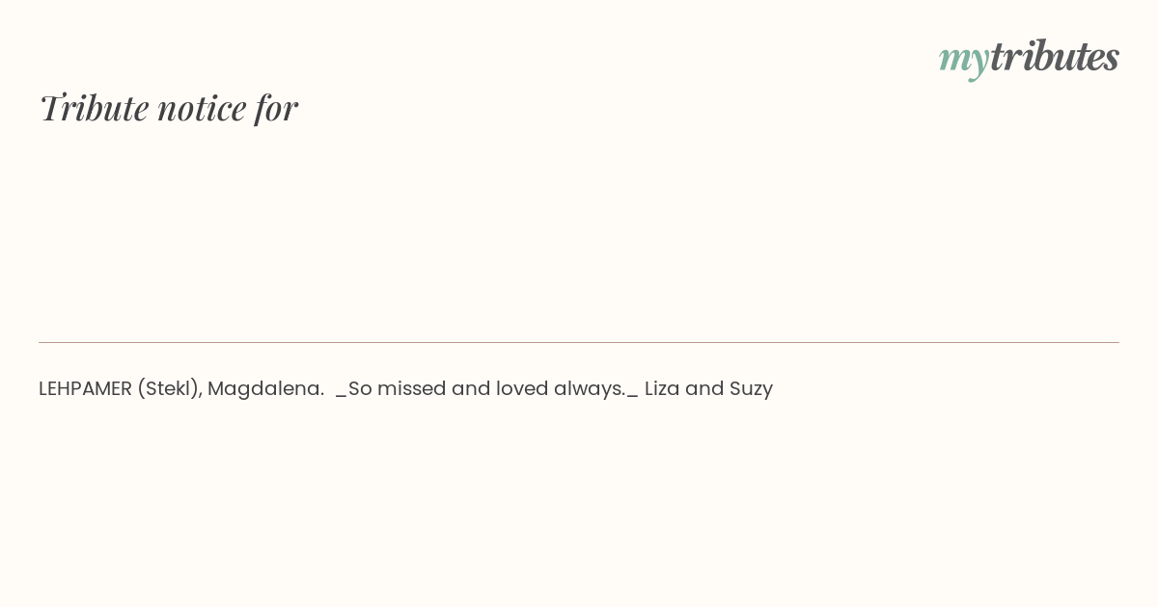This screenshot has width=1158, height=607.
Task: Click the word "and" between Liza and Suzy
Action: [x=704, y=388]
